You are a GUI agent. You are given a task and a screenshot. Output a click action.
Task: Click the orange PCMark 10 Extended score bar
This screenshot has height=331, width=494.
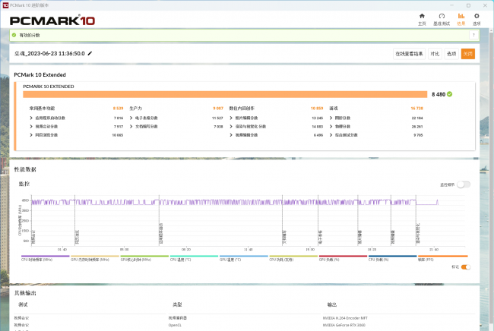[225, 94]
